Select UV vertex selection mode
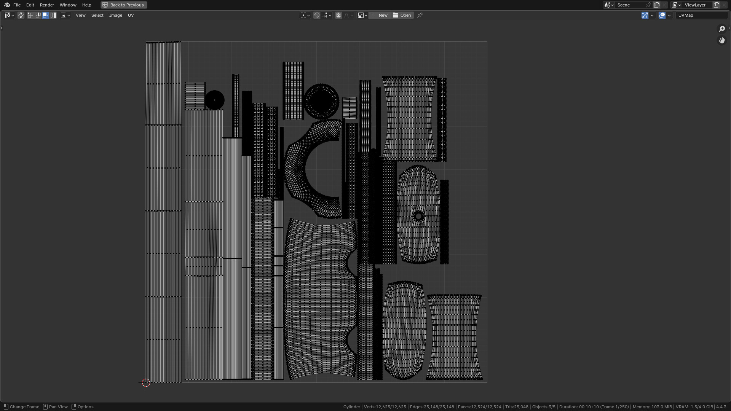This screenshot has height=411, width=731. 30,15
